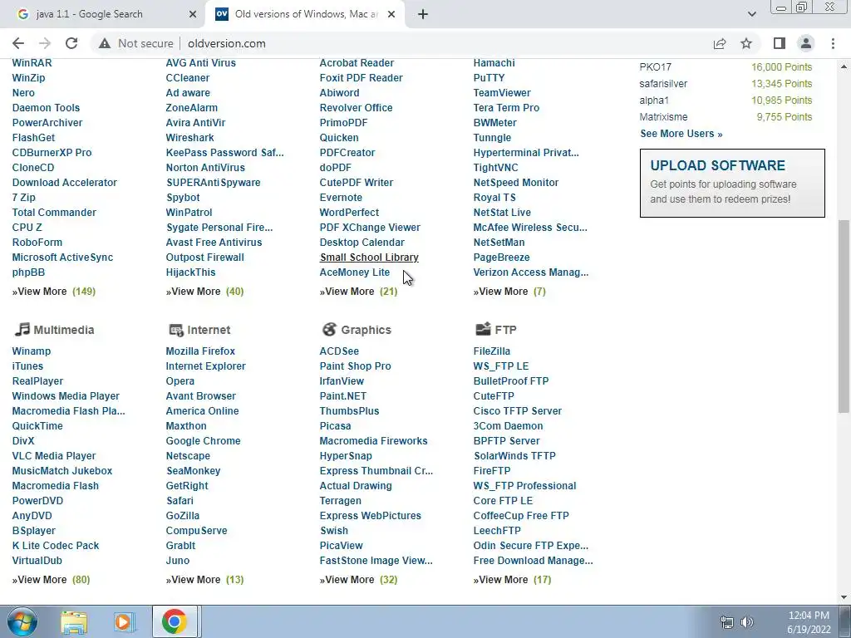Click the browser back arrow
This screenshot has height=638, width=851.
pyautogui.click(x=18, y=43)
